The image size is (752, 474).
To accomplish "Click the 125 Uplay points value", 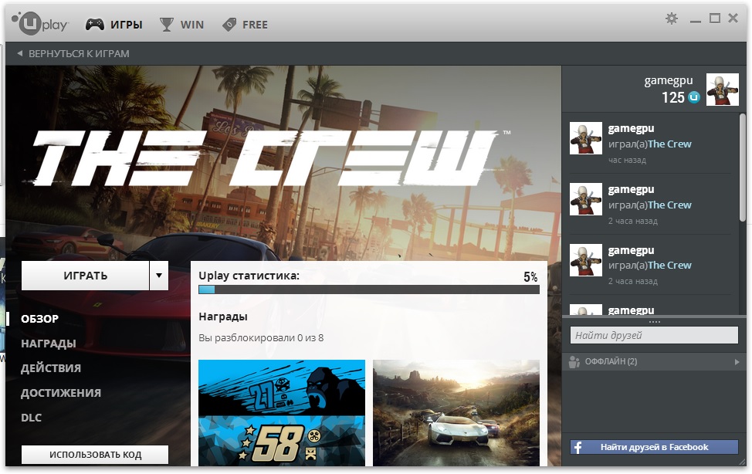I will 673,97.
